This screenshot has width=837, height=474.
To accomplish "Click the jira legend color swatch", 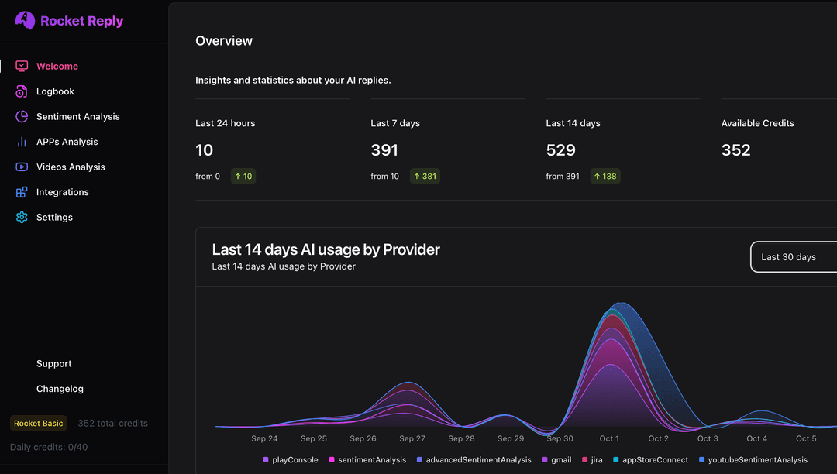I will pyautogui.click(x=584, y=459).
